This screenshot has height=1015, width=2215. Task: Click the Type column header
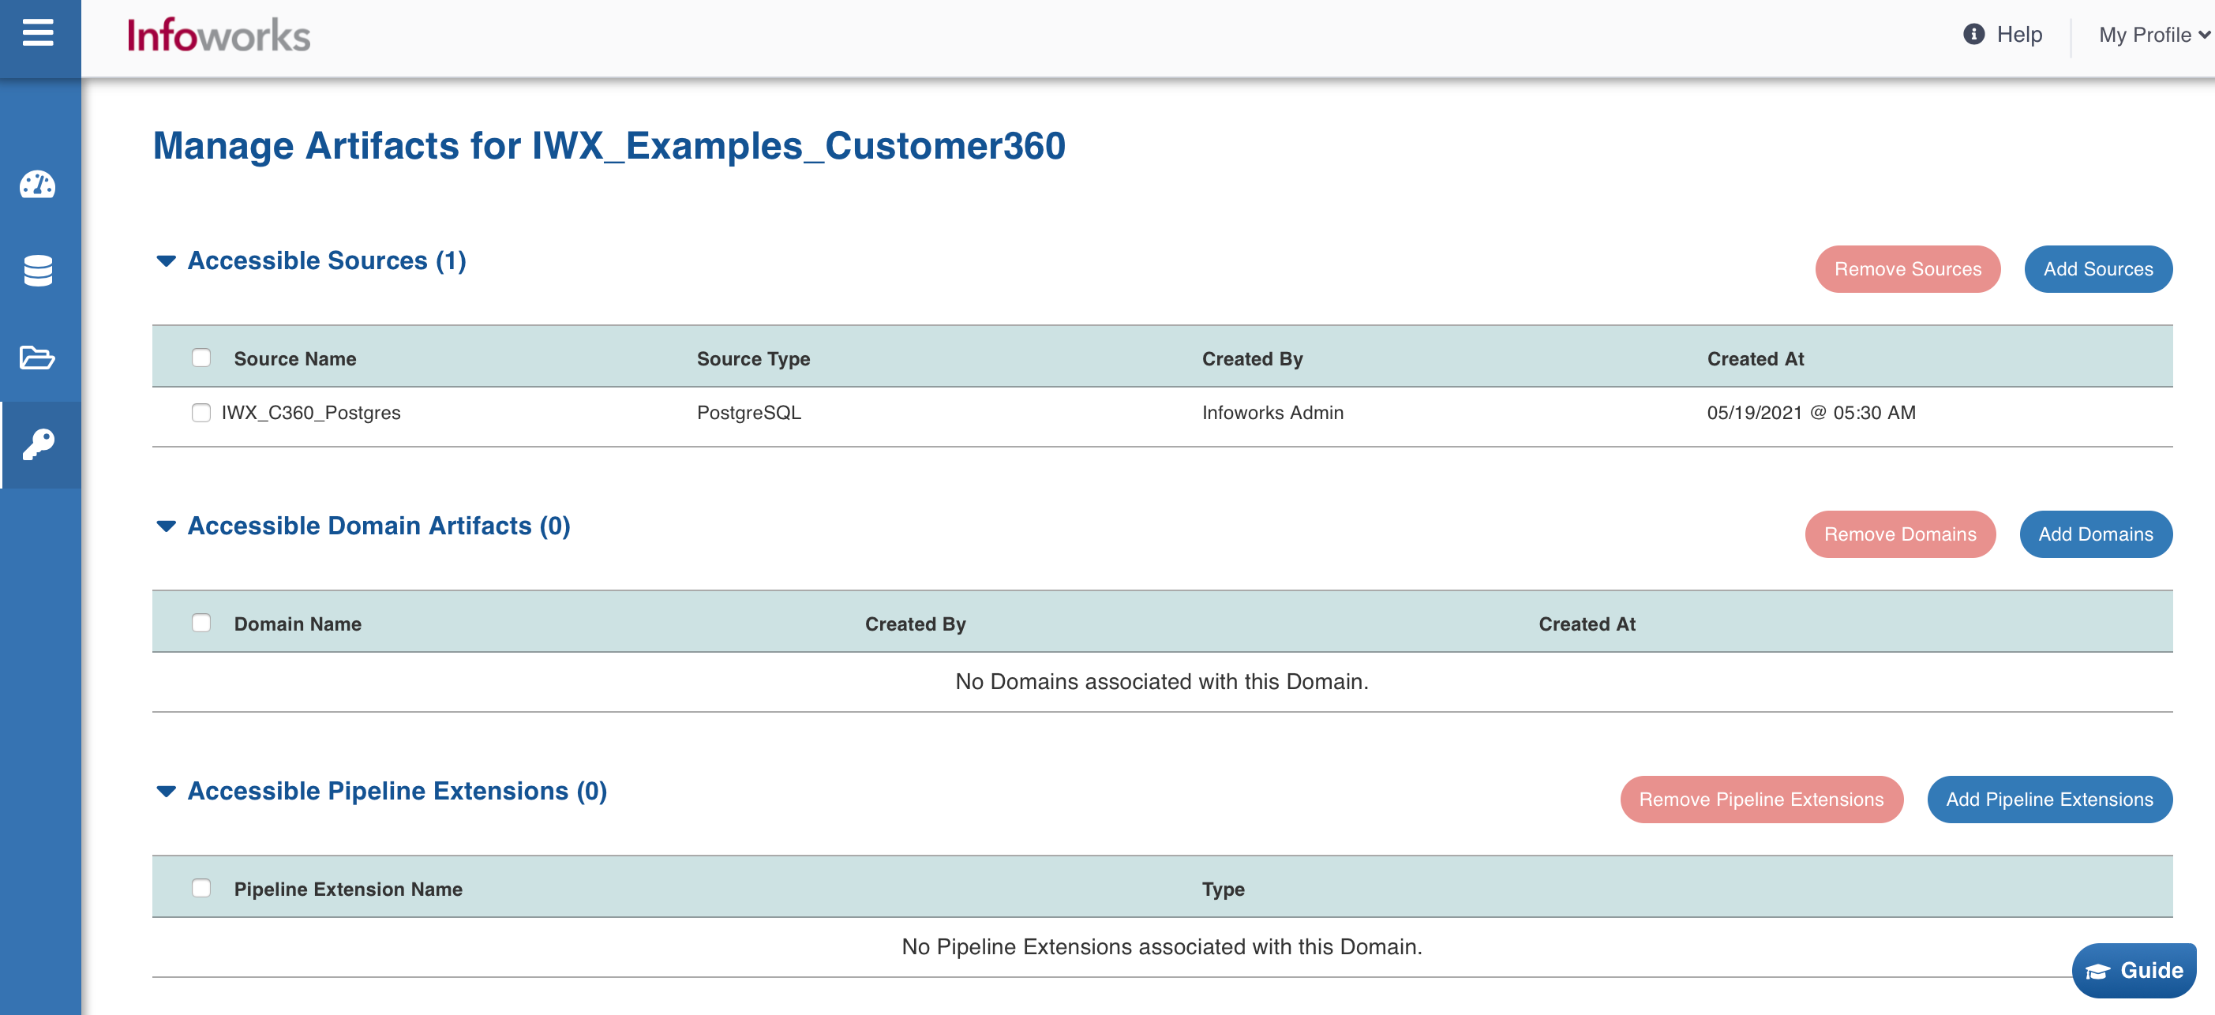tap(1223, 890)
